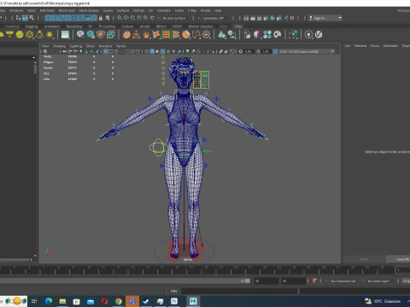The height and width of the screenshot is (307, 410).
Task: Open the left panel dropdown arrow
Action: pyautogui.click(x=34, y=58)
